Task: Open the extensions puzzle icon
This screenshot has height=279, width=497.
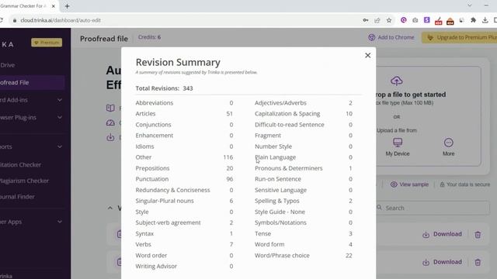Action: pyautogui.click(x=473, y=20)
